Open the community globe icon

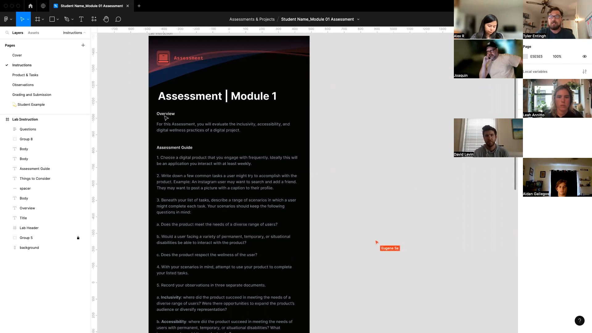point(43,6)
